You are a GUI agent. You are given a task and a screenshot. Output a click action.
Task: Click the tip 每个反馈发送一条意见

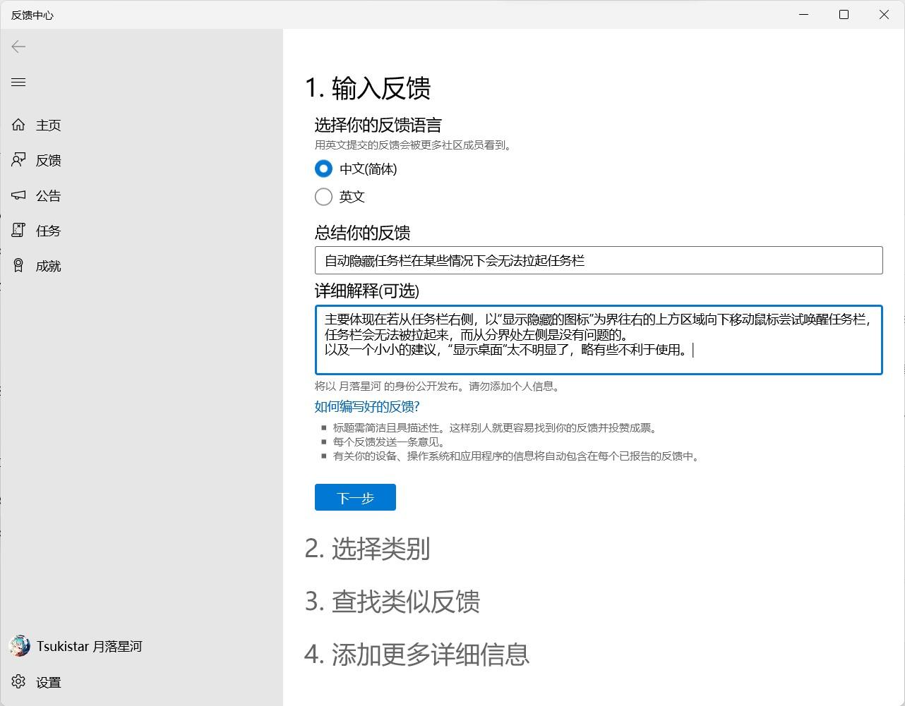coord(389,442)
